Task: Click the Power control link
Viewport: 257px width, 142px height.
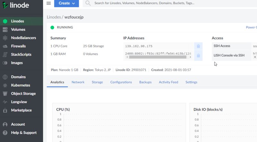Action: click(252, 27)
